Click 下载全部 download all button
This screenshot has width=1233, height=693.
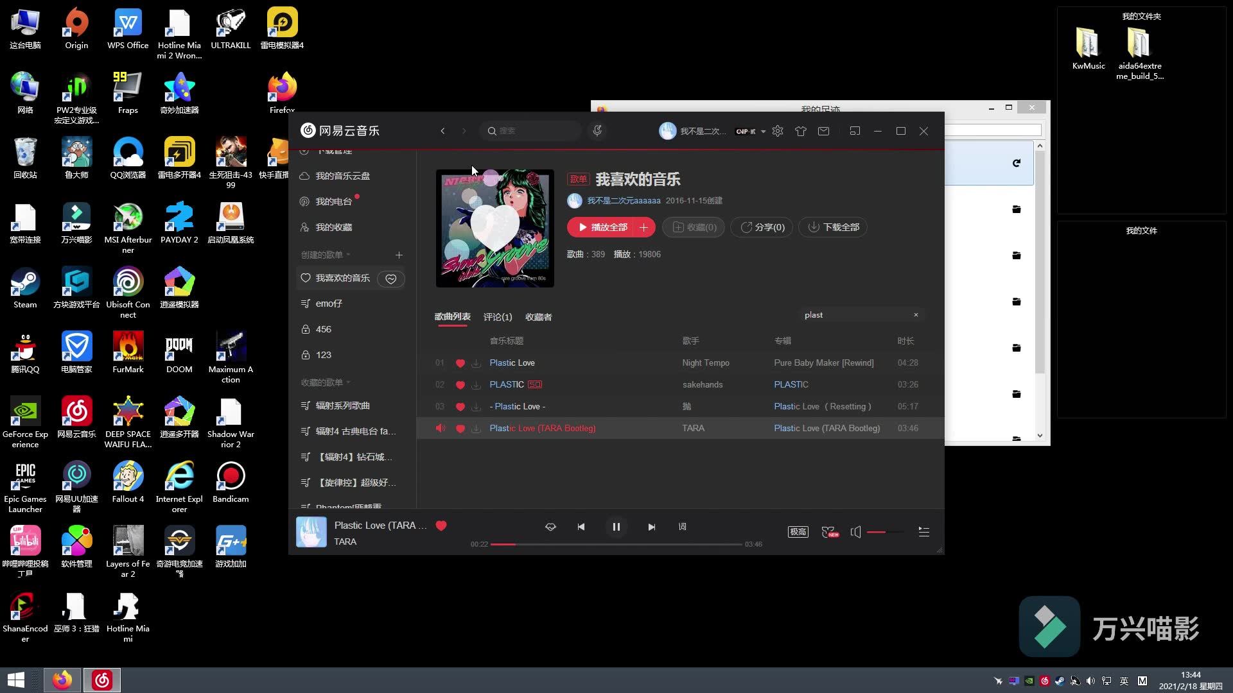[x=834, y=227]
